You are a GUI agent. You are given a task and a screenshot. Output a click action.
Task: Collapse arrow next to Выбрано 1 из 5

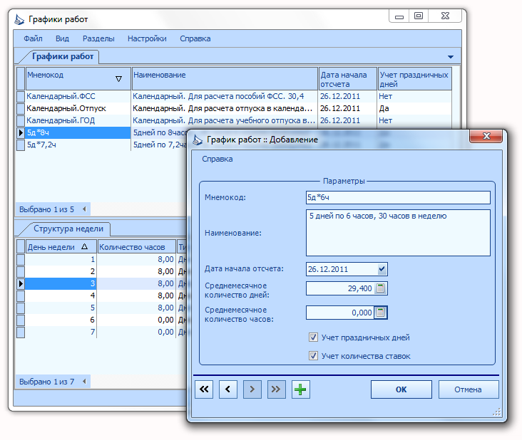click(x=84, y=209)
